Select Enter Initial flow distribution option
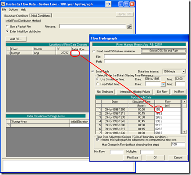The image size is (191, 175). (x=7, y=31)
